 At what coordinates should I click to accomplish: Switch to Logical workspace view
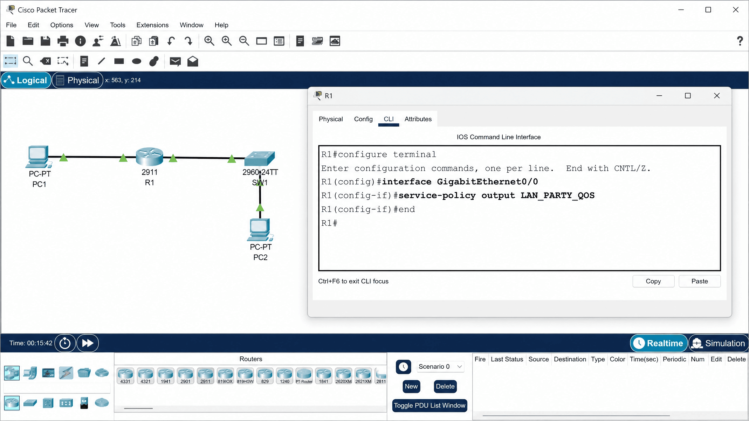(x=26, y=80)
